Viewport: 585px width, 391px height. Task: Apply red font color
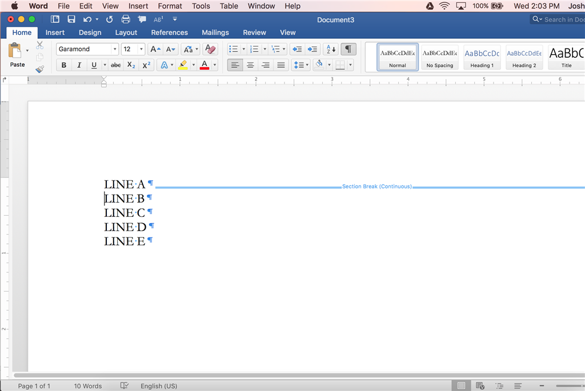tap(205, 65)
